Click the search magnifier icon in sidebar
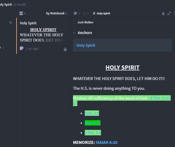 pyautogui.click(x=10, y=22)
